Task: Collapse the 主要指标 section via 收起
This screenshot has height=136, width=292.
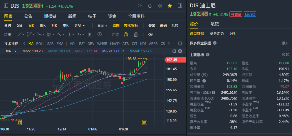Action: (x=286, y=55)
